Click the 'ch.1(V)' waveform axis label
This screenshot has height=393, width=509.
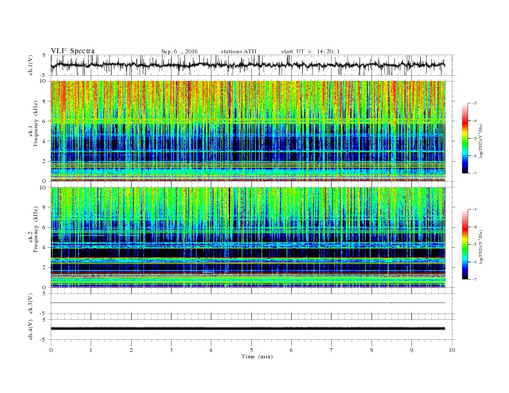30,65
